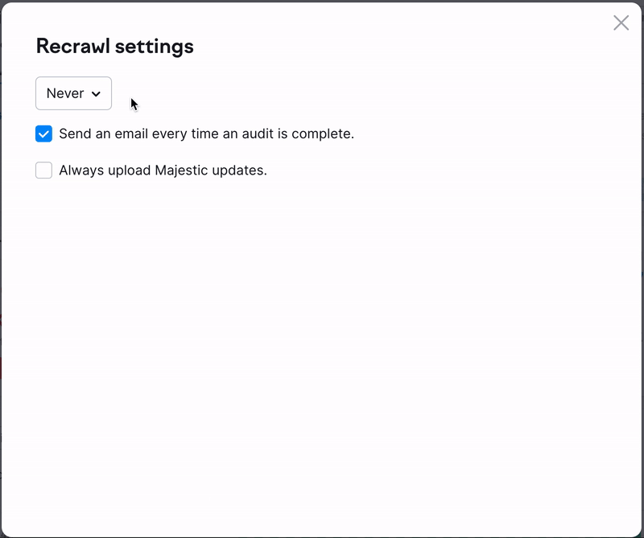Tick the empty Majestic checkbox box
The width and height of the screenshot is (644, 538).
click(44, 170)
